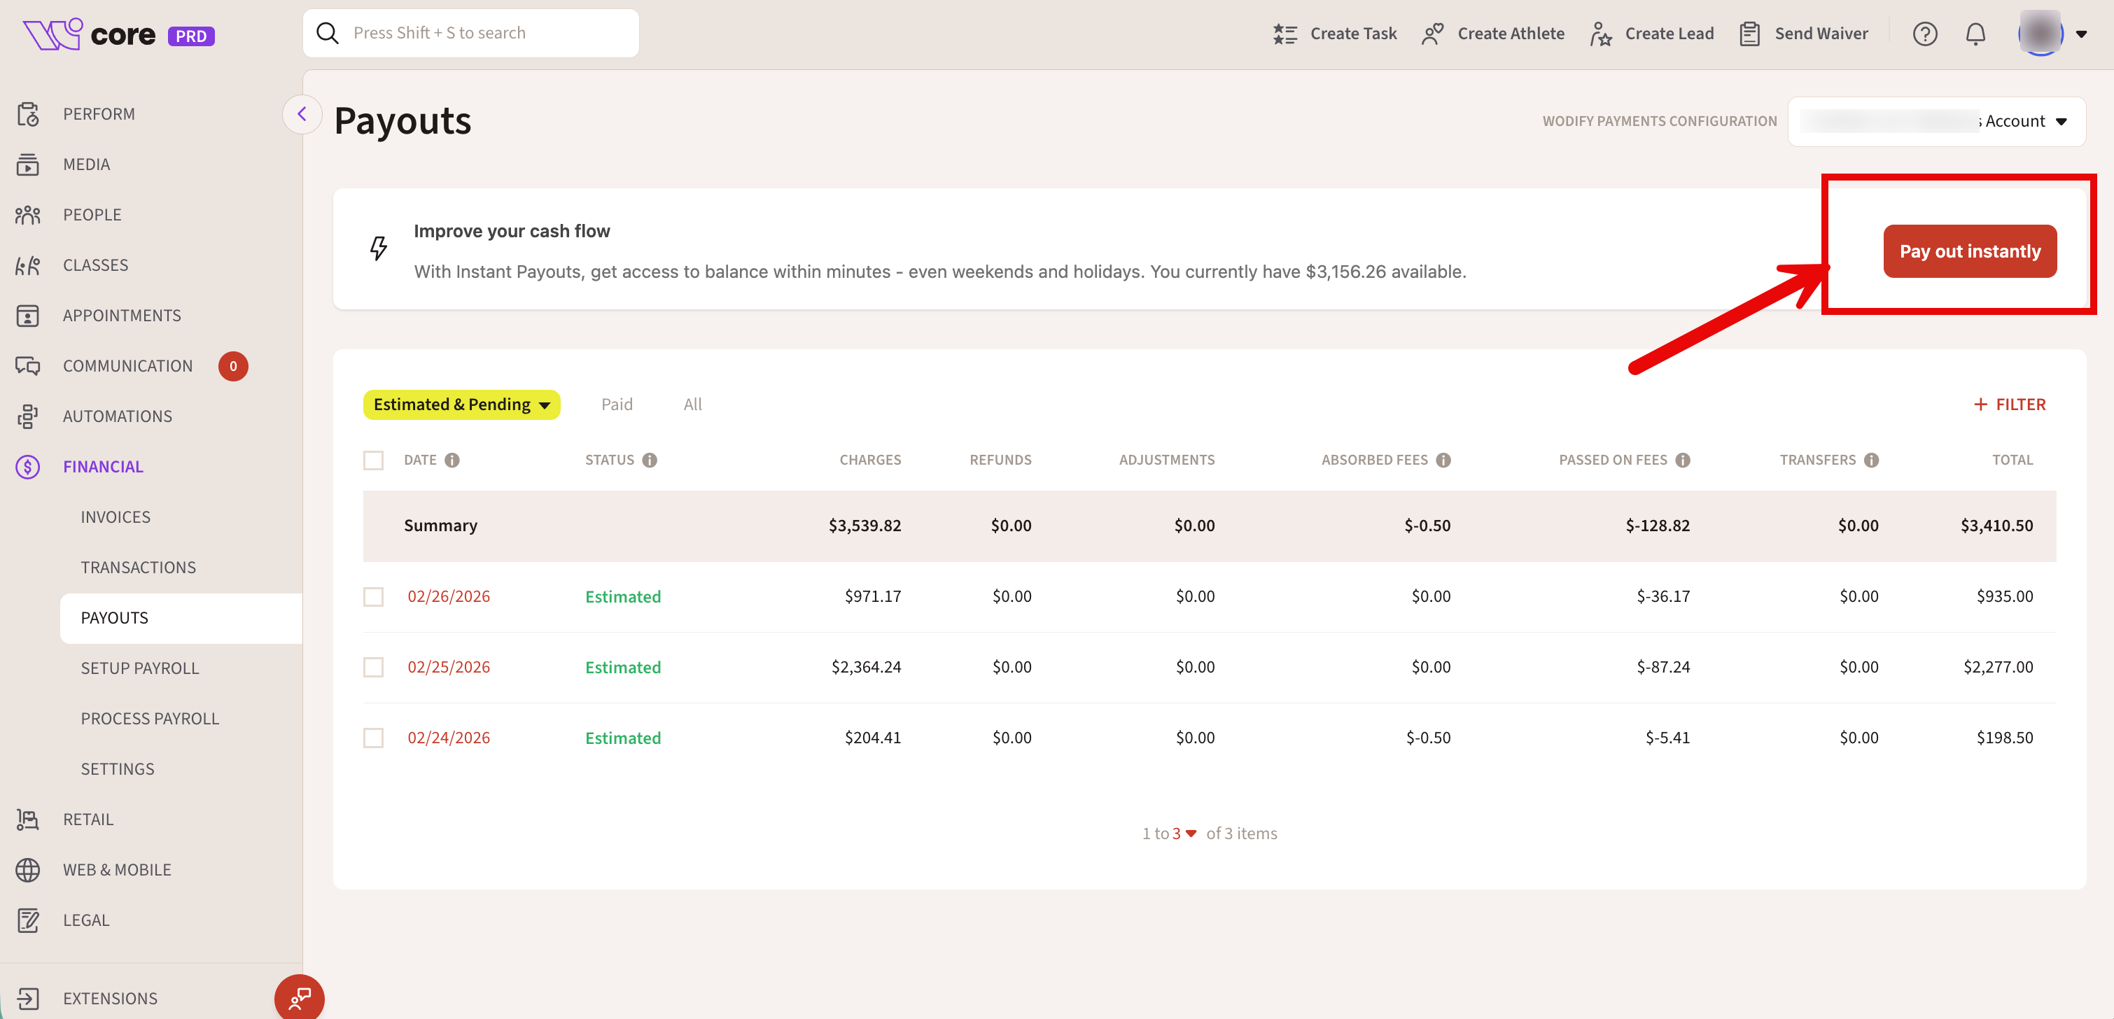The width and height of the screenshot is (2114, 1019).
Task: Click the Send Waiver clipboard icon
Action: coord(1749,34)
